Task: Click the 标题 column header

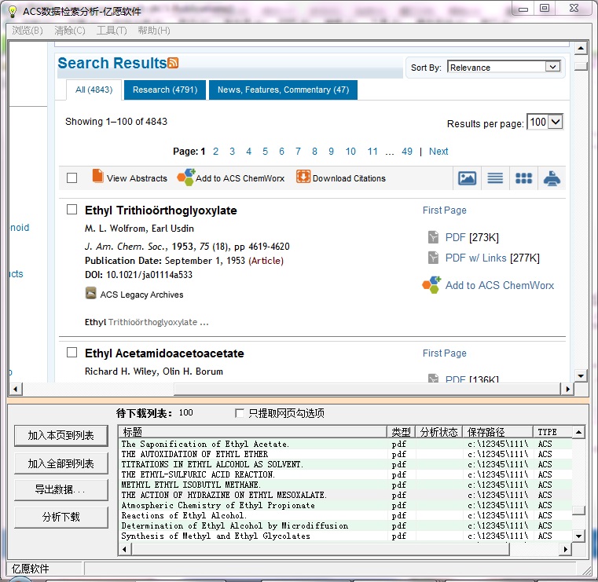Action: (x=253, y=432)
